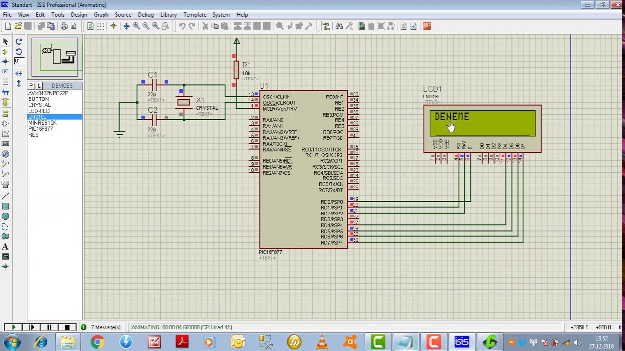Viewport: 625px width, 351px height.
Task: Click the LCD1 display showing DENEME
Action: coord(482,123)
